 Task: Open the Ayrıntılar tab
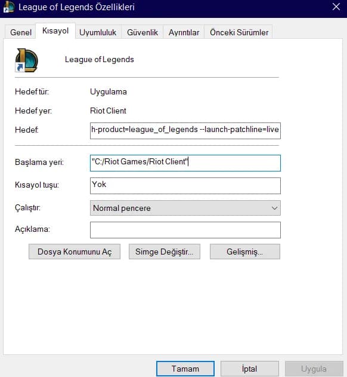point(184,32)
